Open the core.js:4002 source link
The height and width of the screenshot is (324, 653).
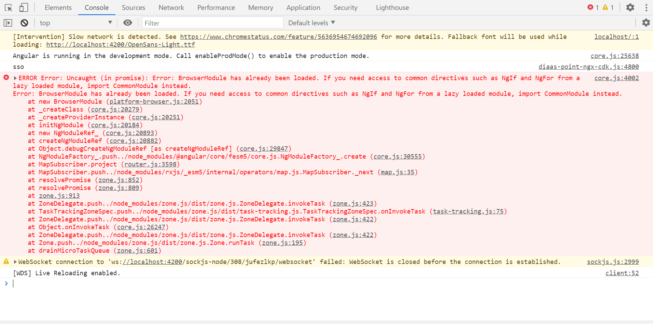tap(616, 78)
